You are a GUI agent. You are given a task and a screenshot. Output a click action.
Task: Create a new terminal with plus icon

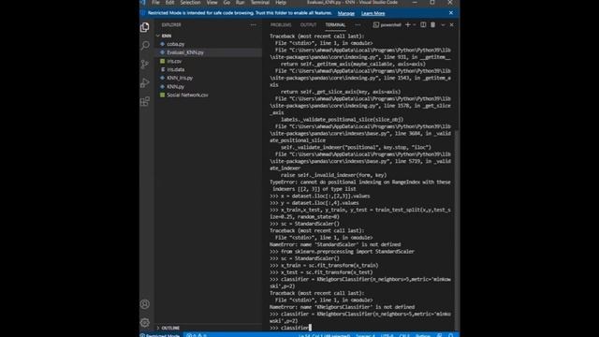pos(408,25)
